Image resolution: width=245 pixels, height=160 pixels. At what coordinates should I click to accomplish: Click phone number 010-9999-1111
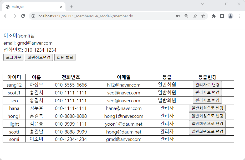(x=71, y=124)
